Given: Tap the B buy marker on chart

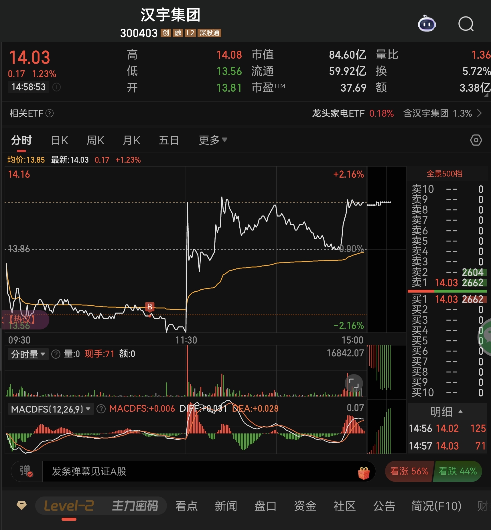Looking at the screenshot, I should 149,307.
